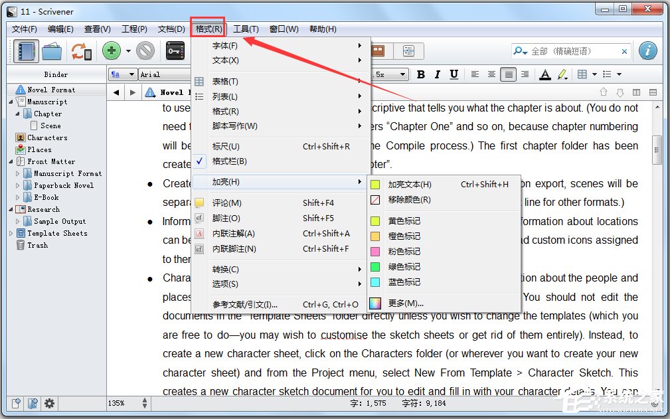Collapse the Research folder
This screenshot has width=670, height=419.
coord(11,209)
